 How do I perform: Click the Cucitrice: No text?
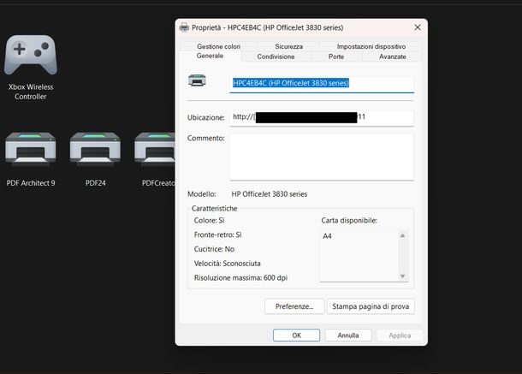click(214, 249)
